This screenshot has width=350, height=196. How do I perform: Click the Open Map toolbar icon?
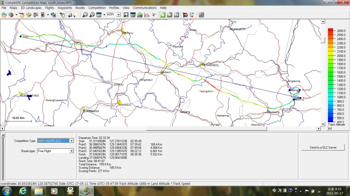(4, 15)
